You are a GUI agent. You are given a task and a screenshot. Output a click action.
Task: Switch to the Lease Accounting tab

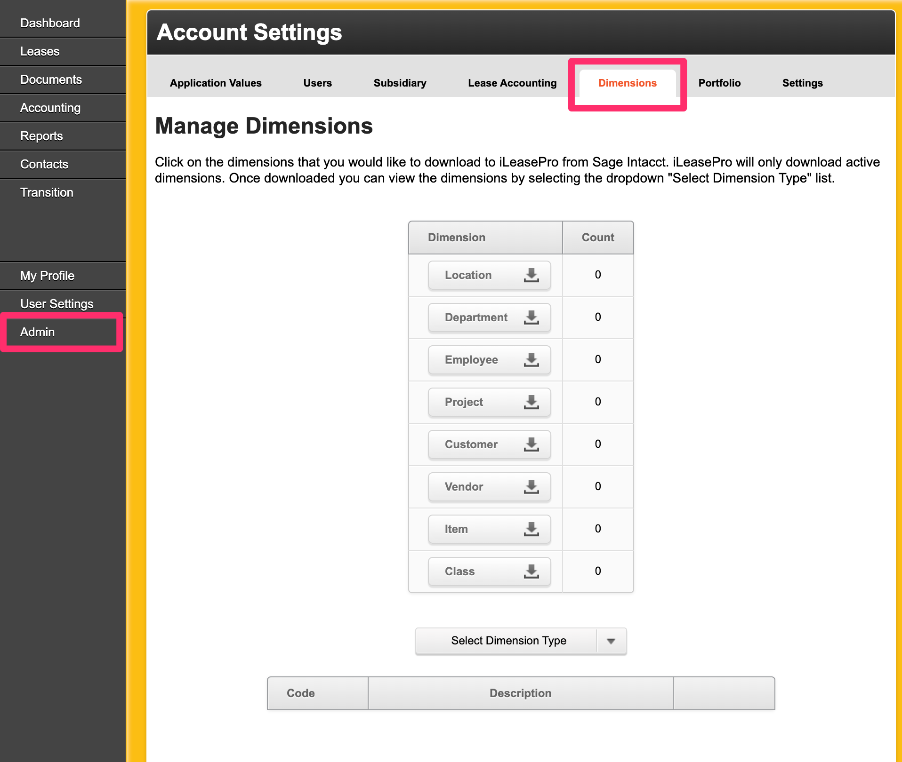click(512, 83)
